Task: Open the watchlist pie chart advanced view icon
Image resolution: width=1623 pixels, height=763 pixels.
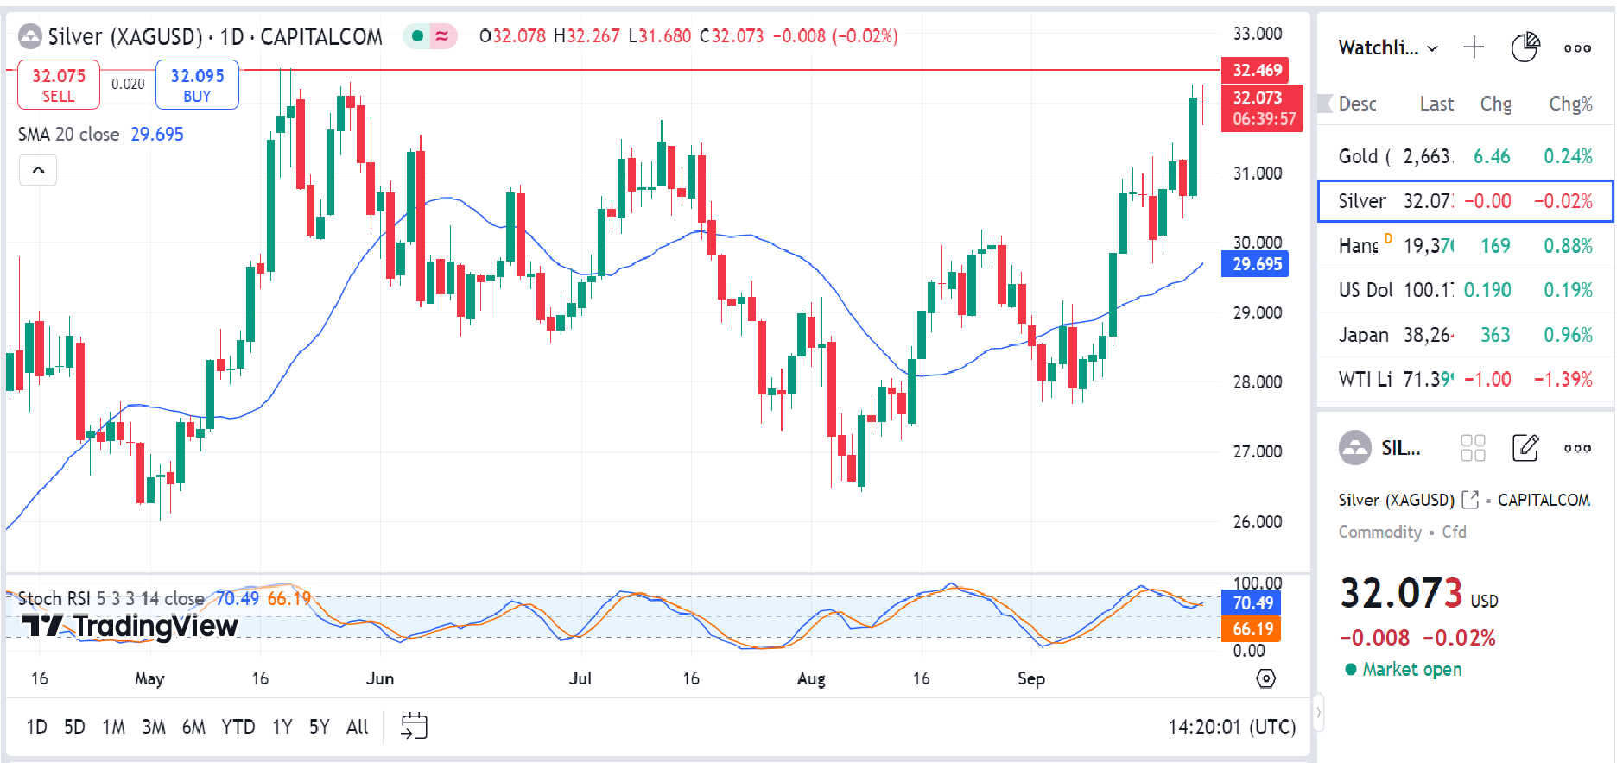Action: tap(1525, 47)
